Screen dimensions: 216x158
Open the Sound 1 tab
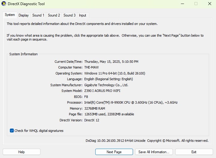(x=38, y=15)
